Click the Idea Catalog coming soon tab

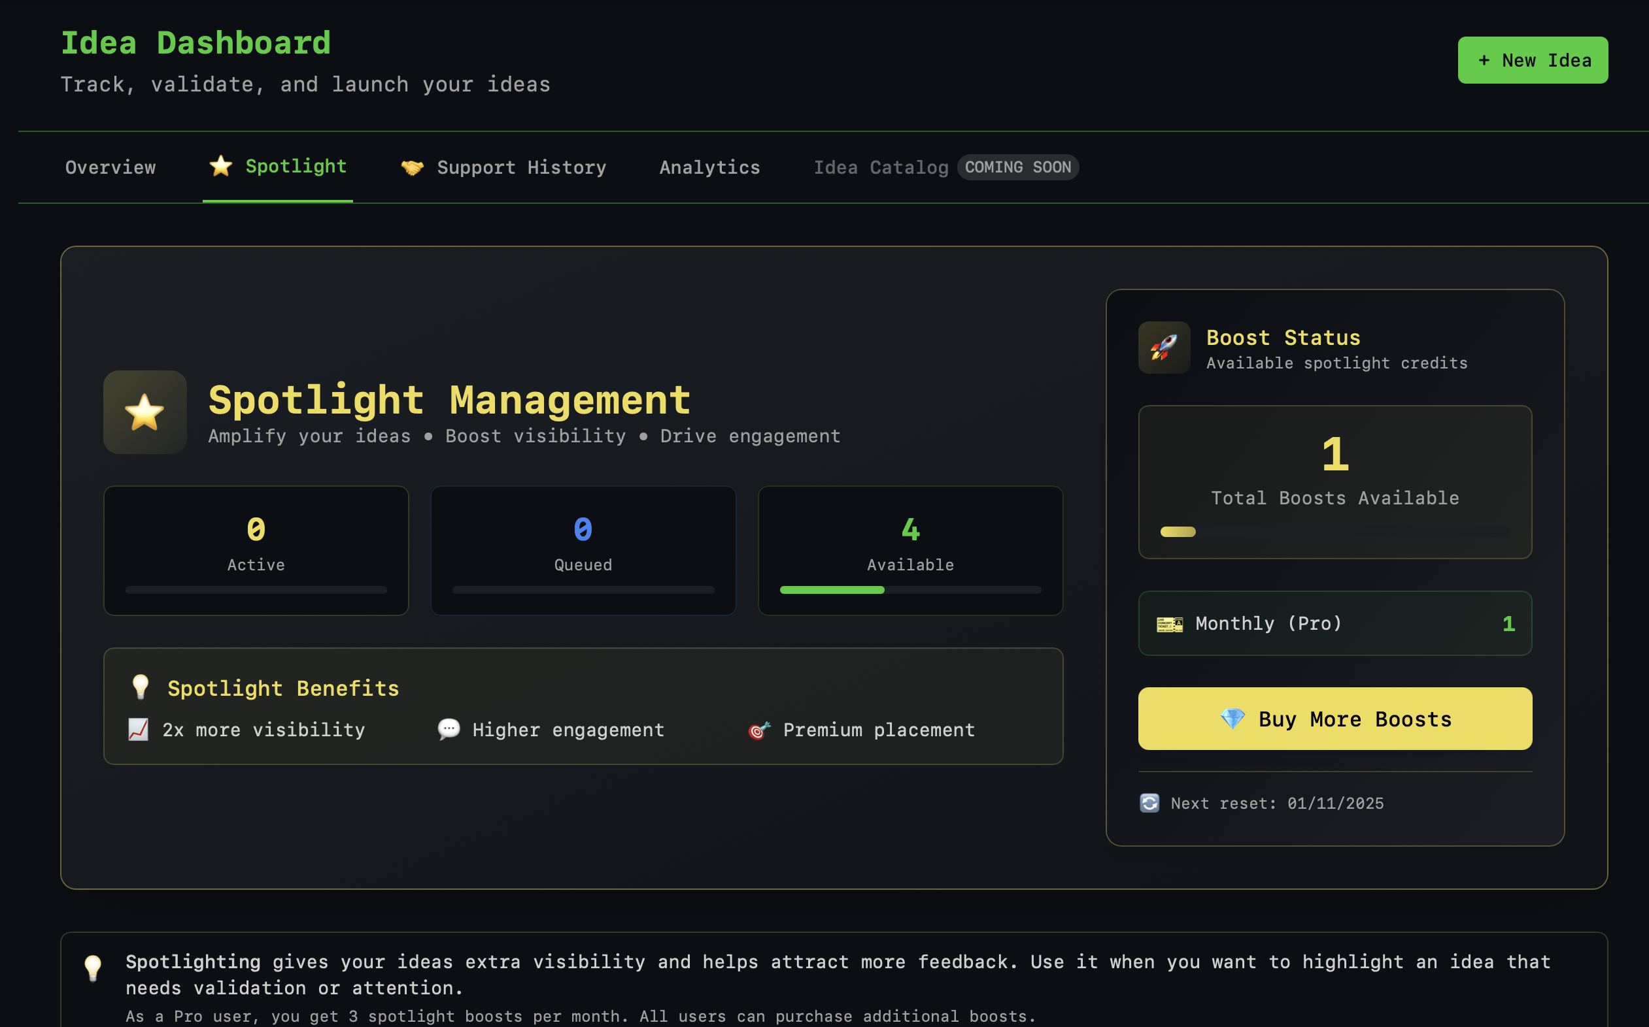click(x=880, y=167)
